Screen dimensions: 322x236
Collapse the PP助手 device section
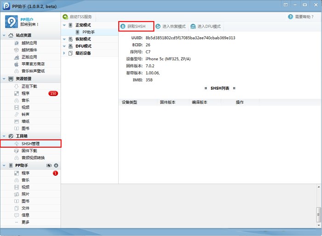[4, 165]
